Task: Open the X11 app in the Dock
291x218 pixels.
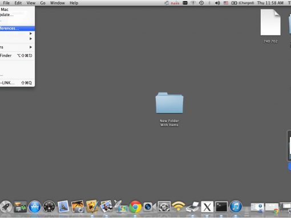Action: tap(207, 207)
